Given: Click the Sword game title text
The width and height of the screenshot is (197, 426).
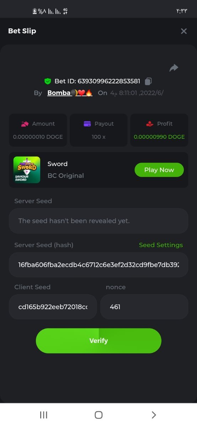Looking at the screenshot, I should pyautogui.click(x=58, y=164).
